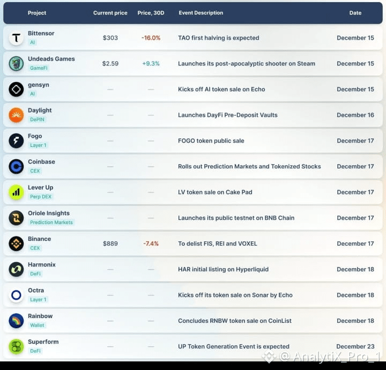Click the Superform project name
Image resolution: width=386 pixels, height=370 pixels.
pos(43,342)
